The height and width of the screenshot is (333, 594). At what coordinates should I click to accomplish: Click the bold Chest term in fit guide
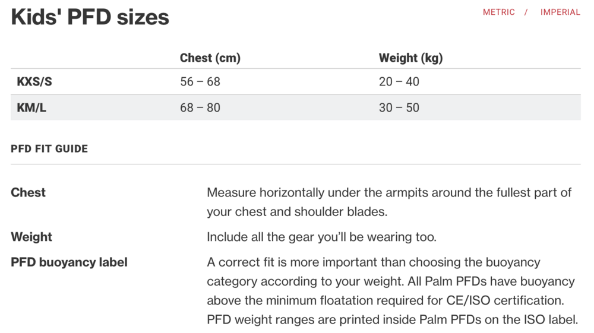coord(28,193)
